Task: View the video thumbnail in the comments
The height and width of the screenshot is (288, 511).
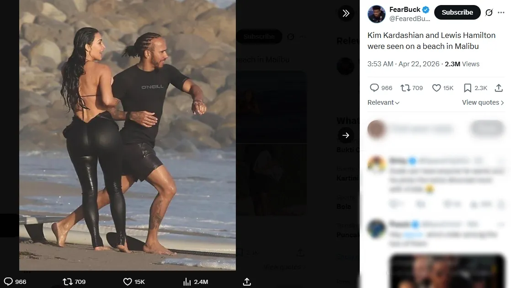Action: pyautogui.click(x=447, y=272)
